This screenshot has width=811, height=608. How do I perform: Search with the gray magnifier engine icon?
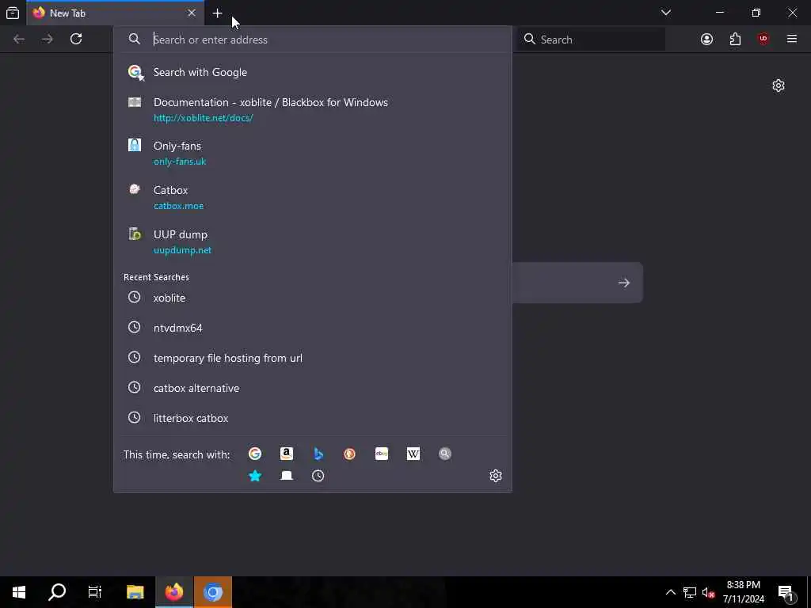[445, 454]
